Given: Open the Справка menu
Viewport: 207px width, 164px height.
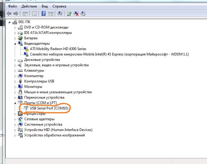Looking at the screenshot, I should coord(59,6).
